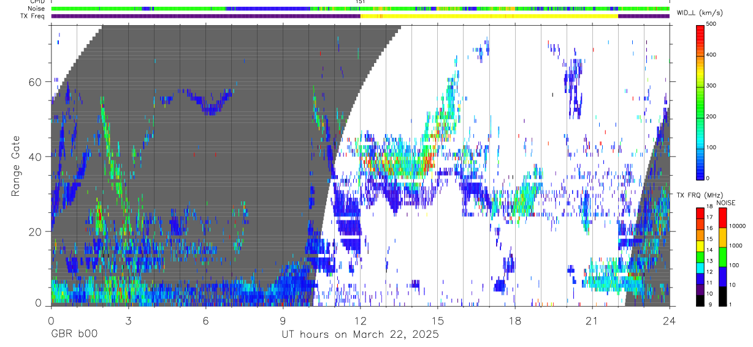Screen dimensions: 753x347
Task: Click the 11 tick on TX FRQ legend
Action: (x=711, y=283)
